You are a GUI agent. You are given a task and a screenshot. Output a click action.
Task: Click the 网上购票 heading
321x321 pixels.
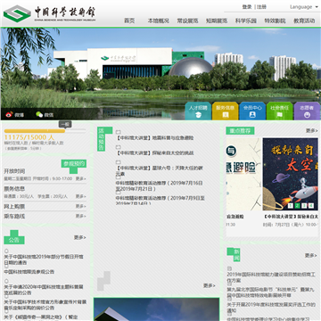point(14,207)
